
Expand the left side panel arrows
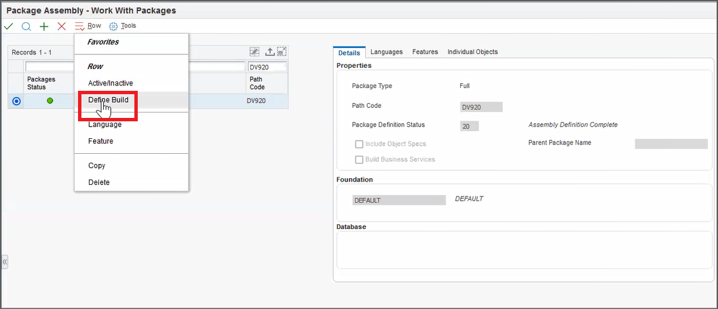5,262
